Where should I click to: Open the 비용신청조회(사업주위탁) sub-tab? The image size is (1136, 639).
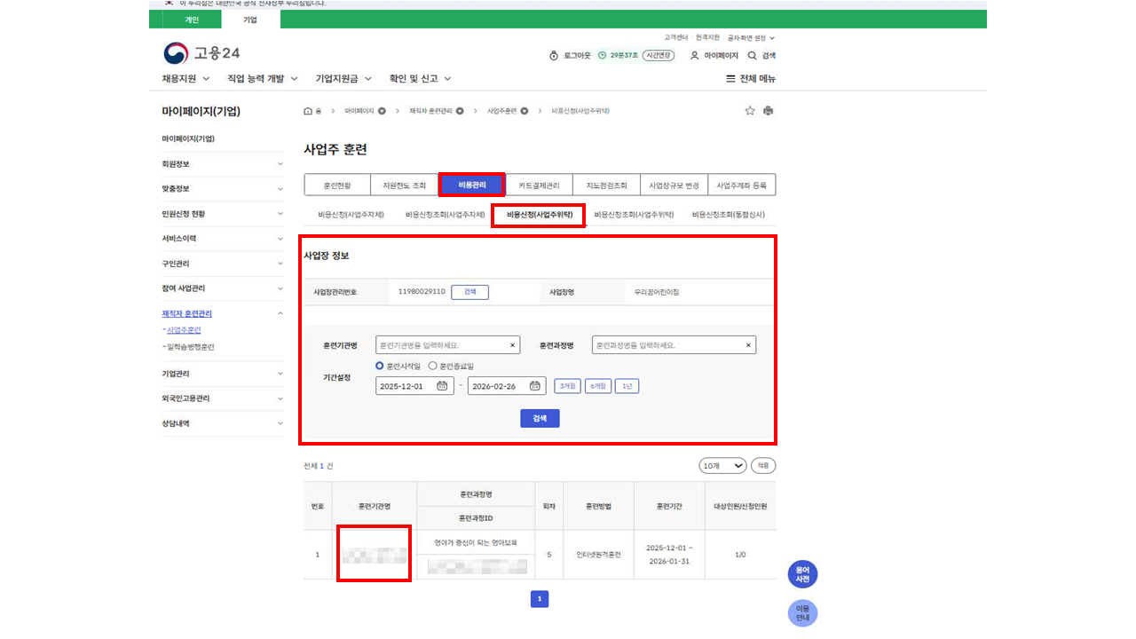click(x=634, y=215)
